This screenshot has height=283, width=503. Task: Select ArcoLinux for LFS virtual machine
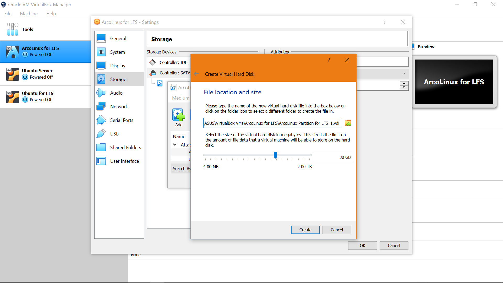tap(46, 52)
